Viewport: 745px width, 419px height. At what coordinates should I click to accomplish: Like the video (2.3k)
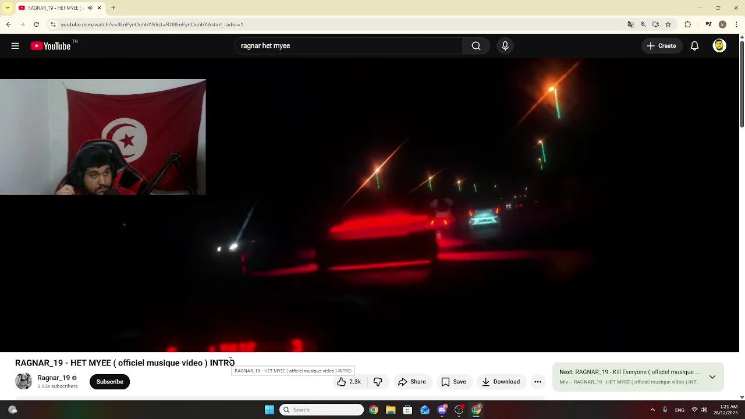pos(349,382)
